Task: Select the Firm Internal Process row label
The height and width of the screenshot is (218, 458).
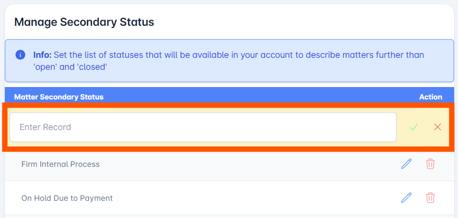Action: 60,164
